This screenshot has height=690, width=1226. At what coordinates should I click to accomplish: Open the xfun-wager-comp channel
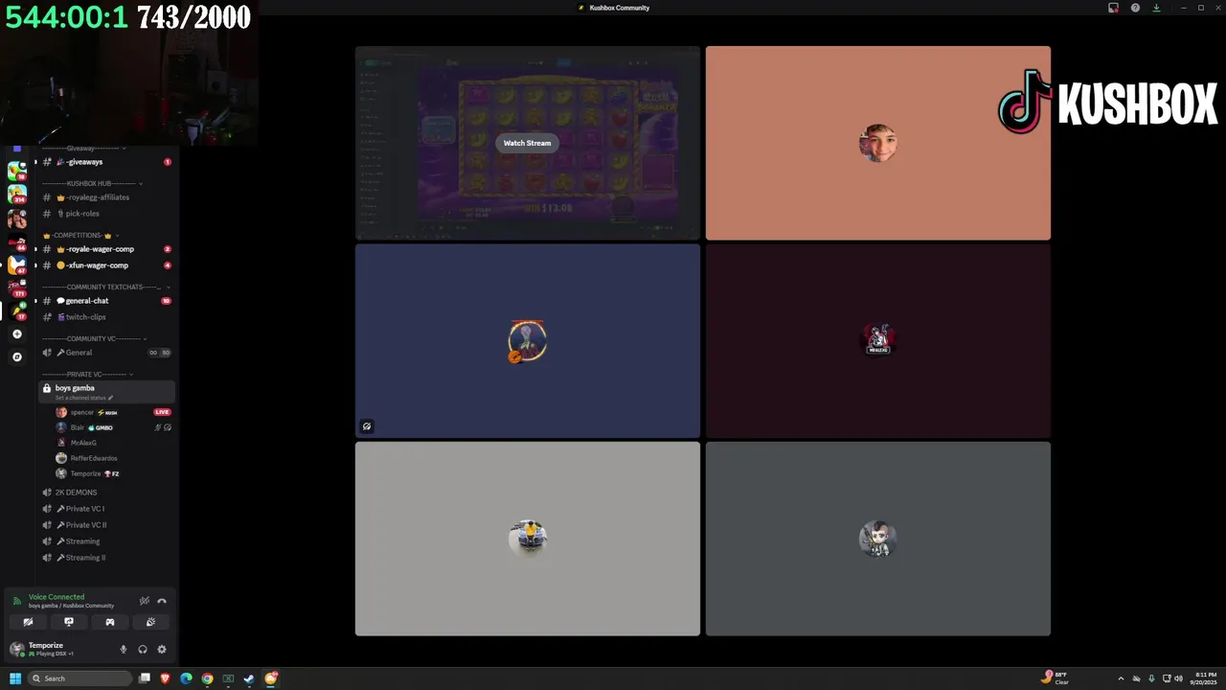[x=105, y=265]
